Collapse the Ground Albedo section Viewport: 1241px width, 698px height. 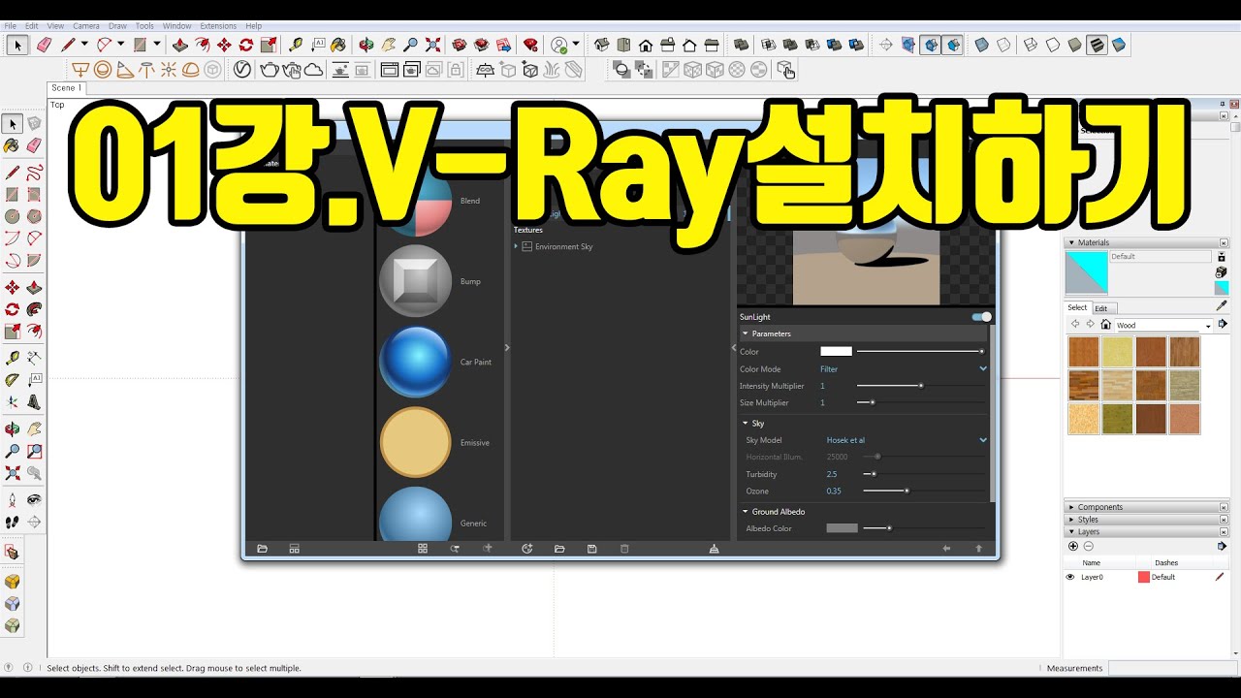(x=746, y=512)
